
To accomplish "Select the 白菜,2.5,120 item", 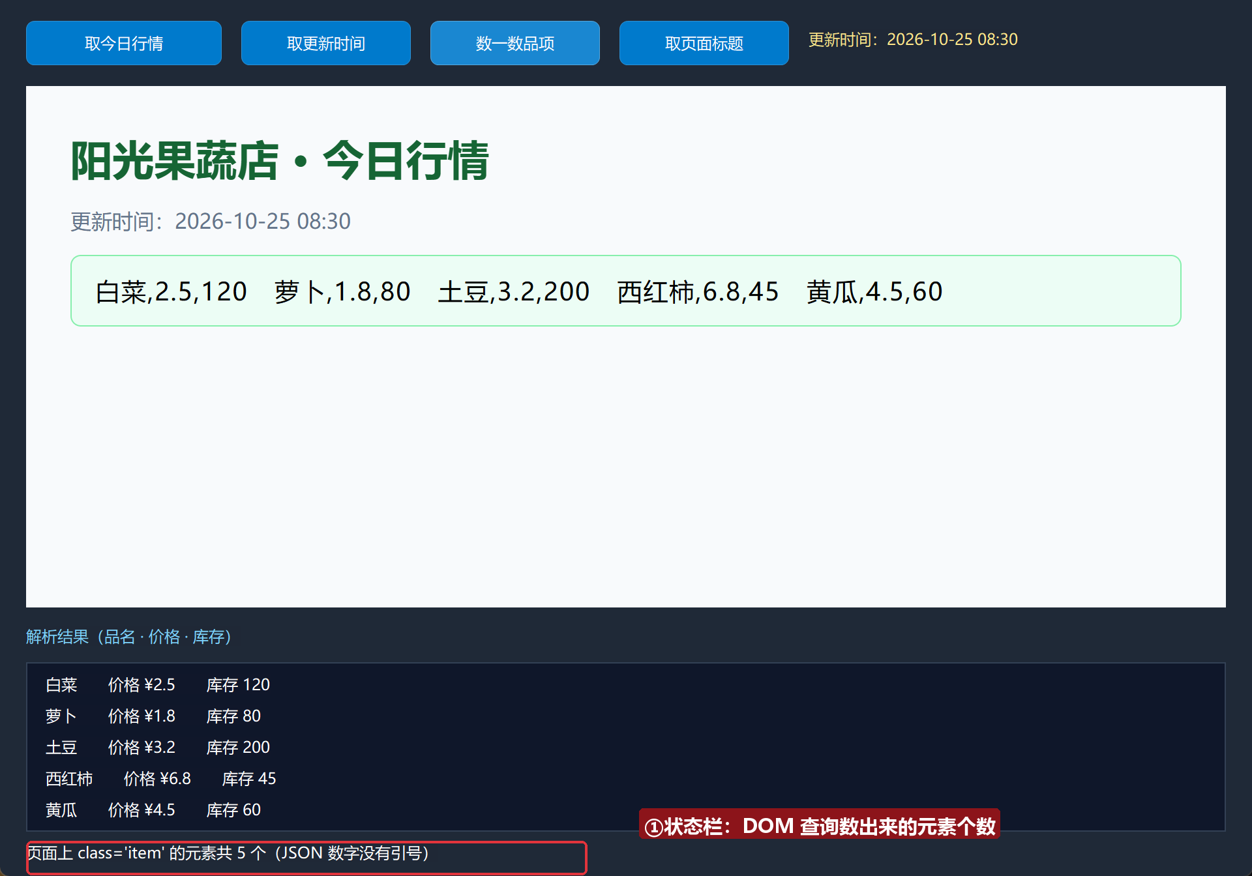I will click(x=171, y=291).
